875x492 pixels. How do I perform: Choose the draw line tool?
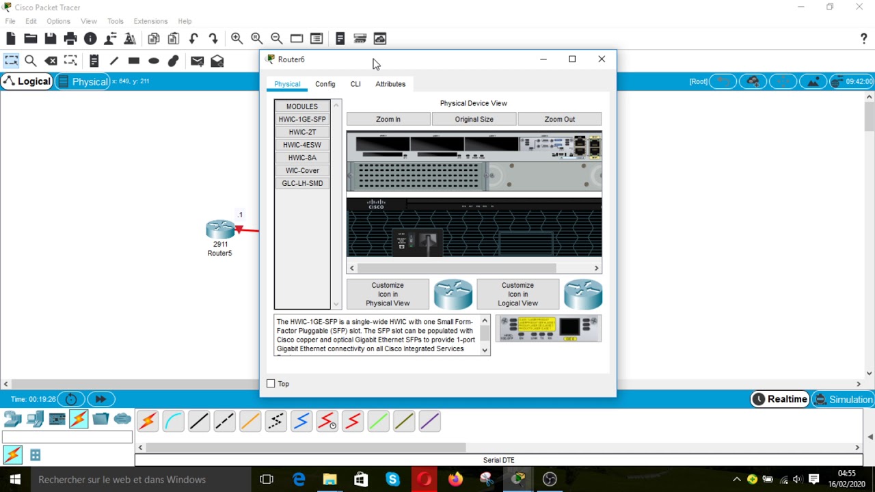click(113, 61)
